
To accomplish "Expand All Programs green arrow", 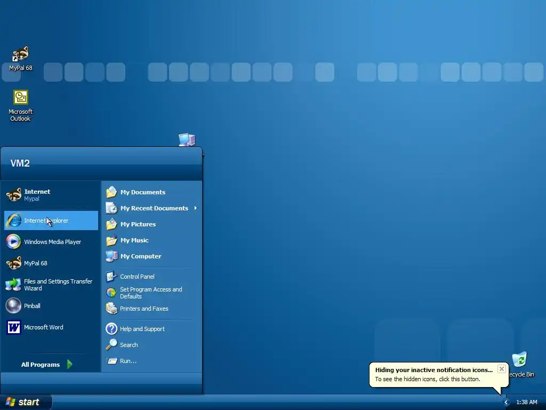I will [70, 364].
